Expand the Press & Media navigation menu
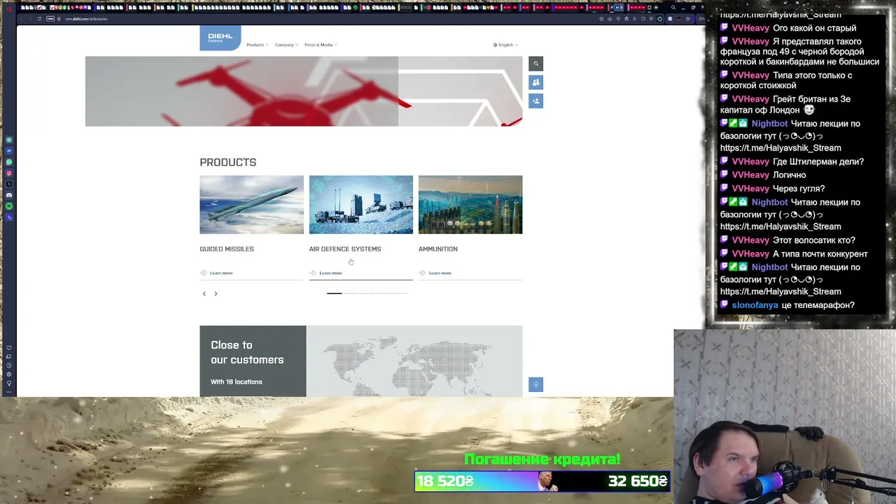Image resolution: width=896 pixels, height=504 pixels. point(321,45)
